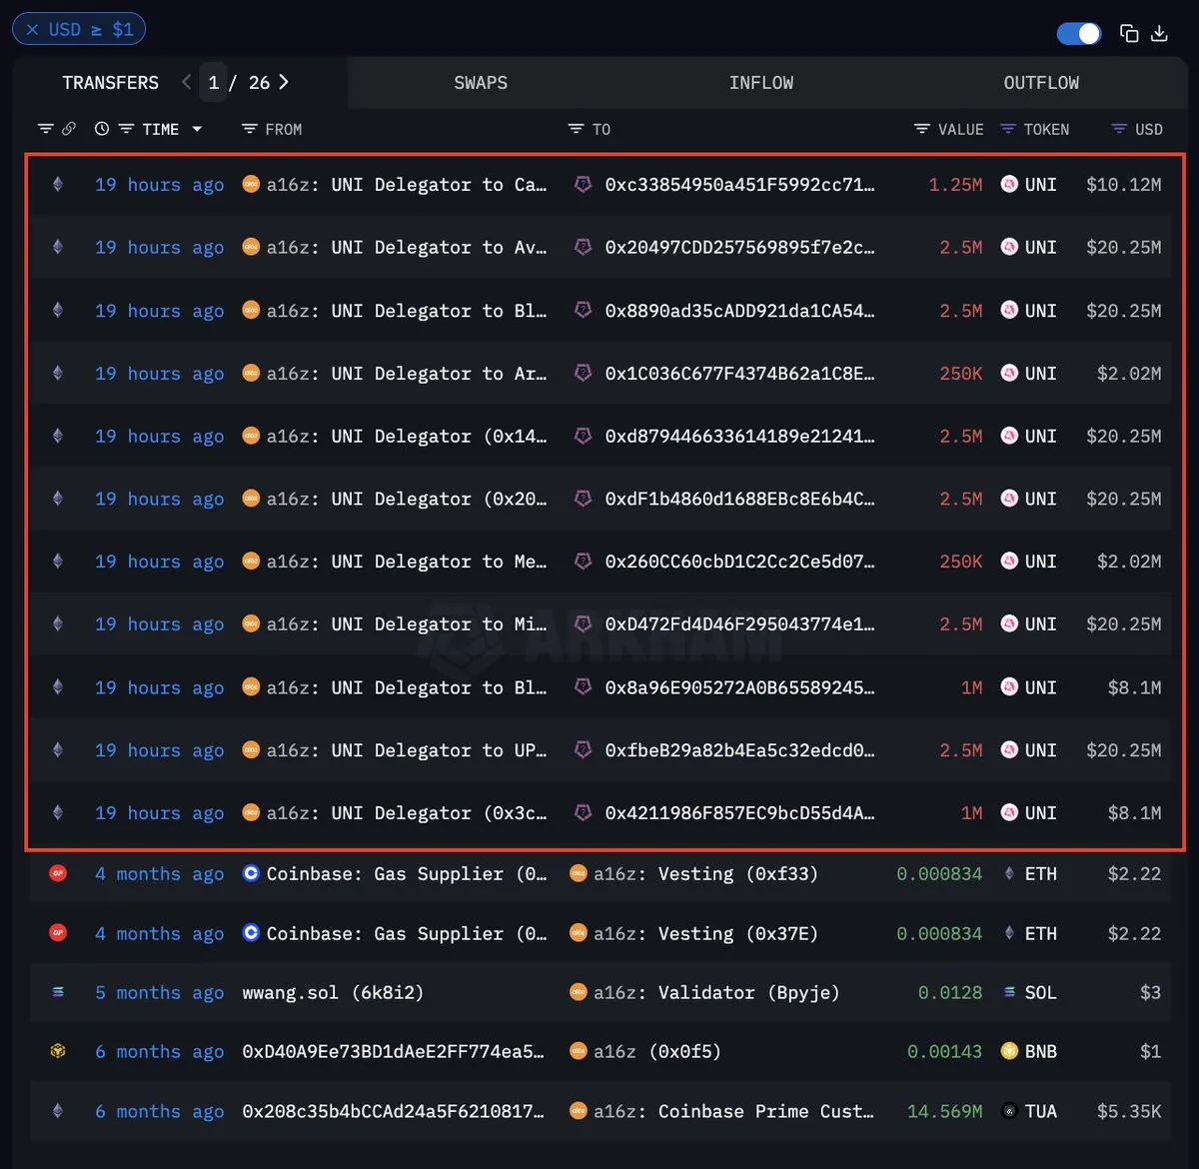This screenshot has height=1169, width=1199.
Task: Open the OUTFLOW tab
Action: coord(1041,83)
